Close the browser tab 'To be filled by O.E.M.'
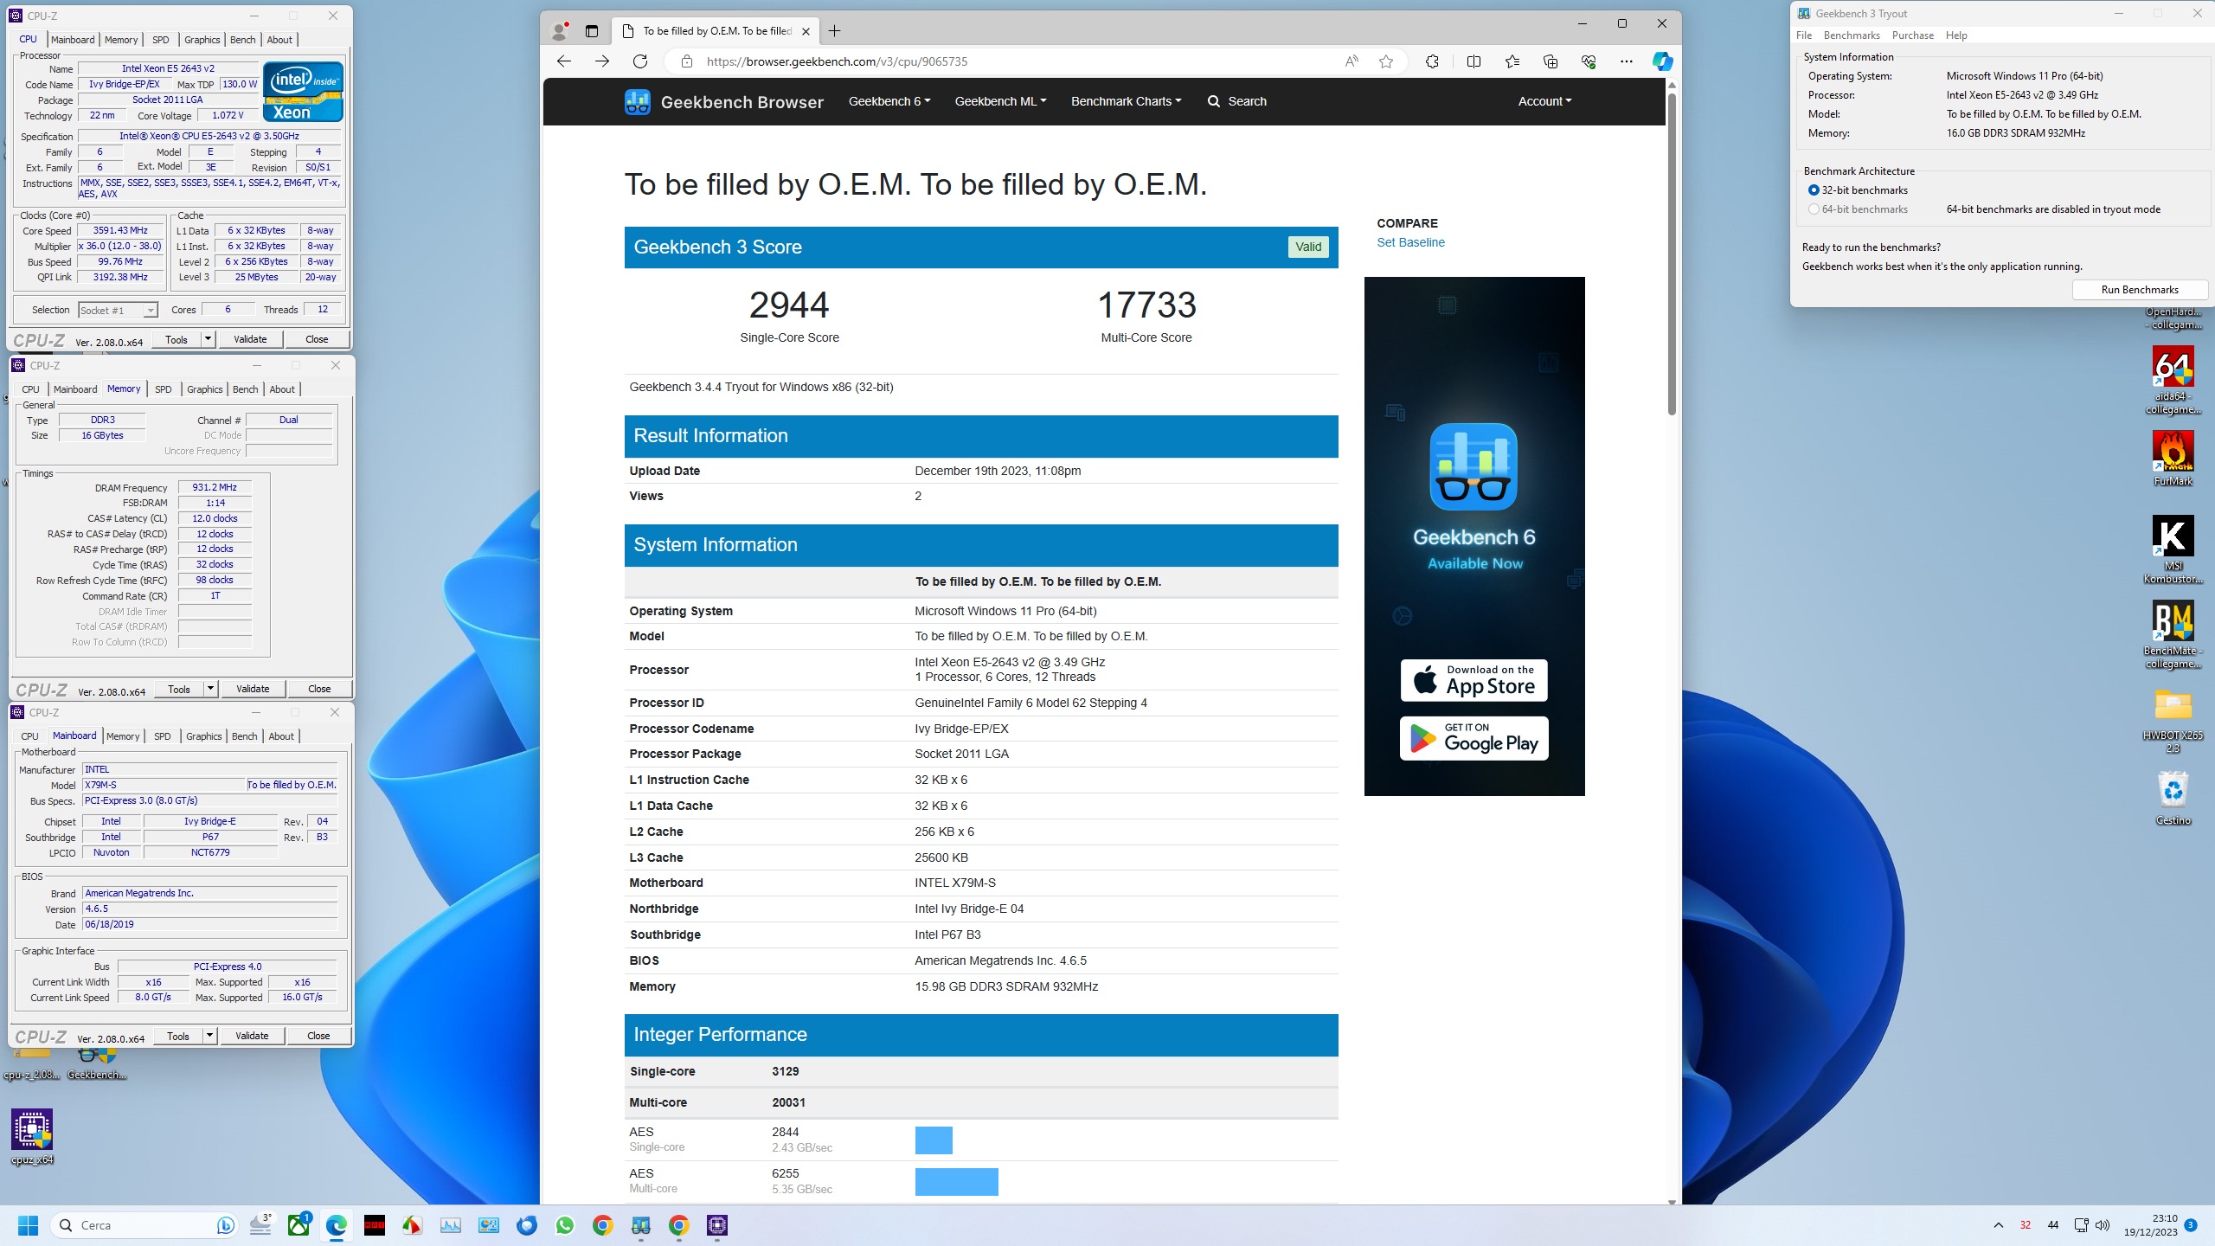Screen dimensions: 2215x1246 806,31
